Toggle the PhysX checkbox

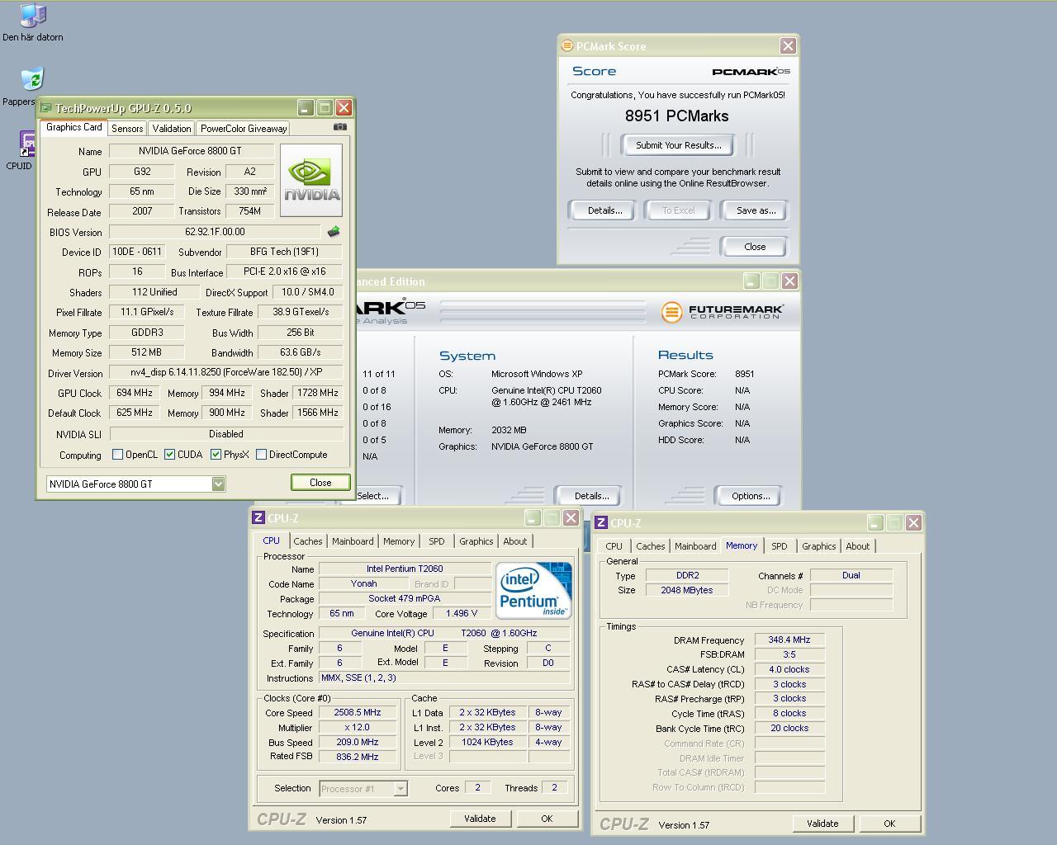pos(216,455)
